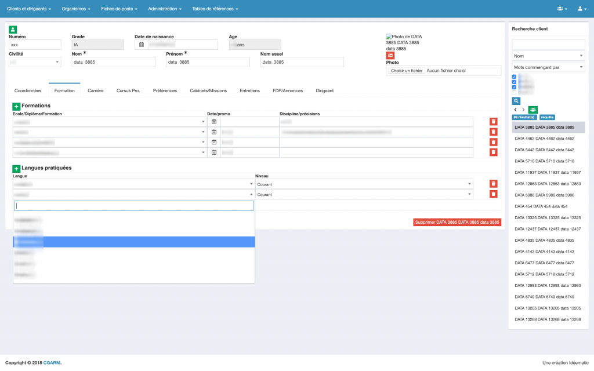Open the date of birth calendar icon
This screenshot has width=594, height=371.
click(142, 45)
